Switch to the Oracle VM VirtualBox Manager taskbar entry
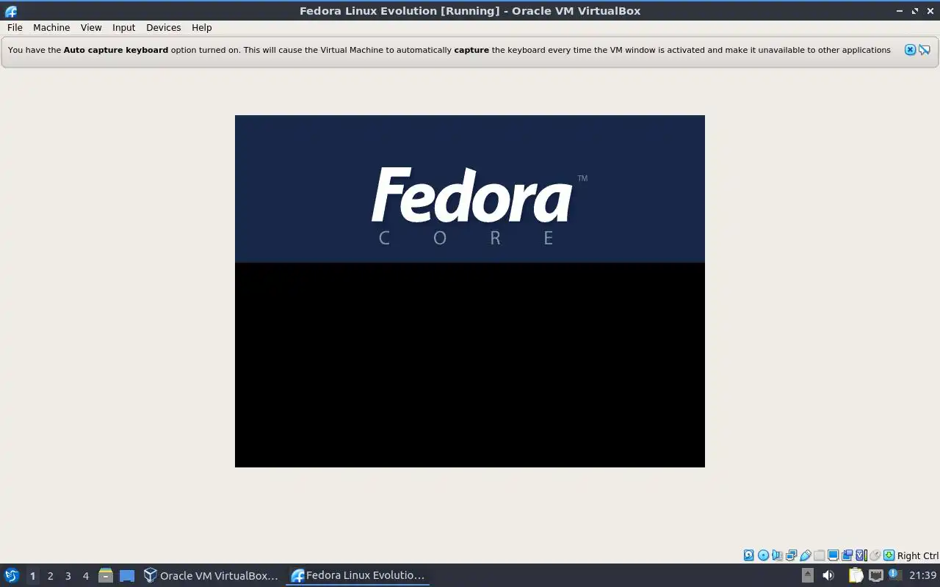This screenshot has width=940, height=587. coord(211,575)
